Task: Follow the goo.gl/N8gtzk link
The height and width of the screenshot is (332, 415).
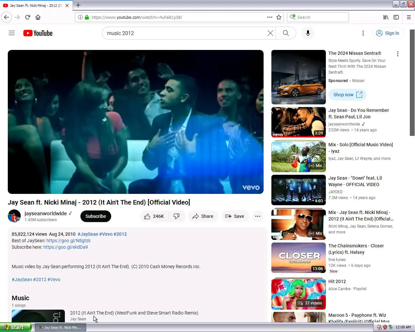Action: (68, 241)
